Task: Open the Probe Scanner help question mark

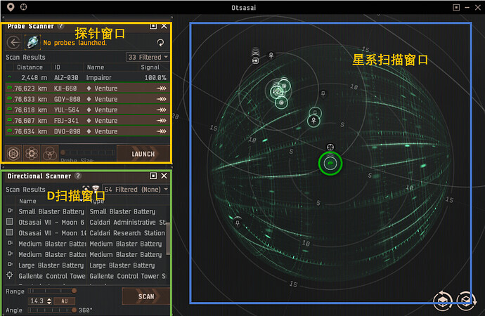Action: click(x=61, y=26)
